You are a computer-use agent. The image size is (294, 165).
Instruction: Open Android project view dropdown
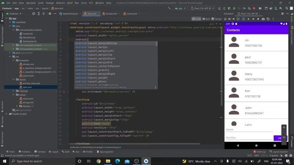[14, 14]
